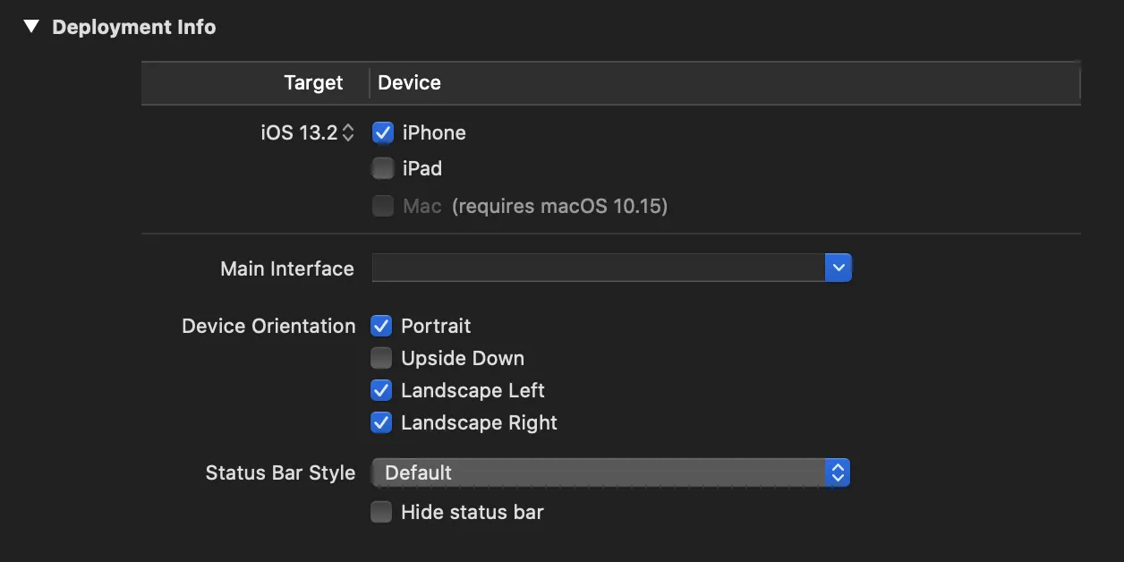Uncheck Landscape Left orientation
1124x562 pixels.
pos(382,390)
